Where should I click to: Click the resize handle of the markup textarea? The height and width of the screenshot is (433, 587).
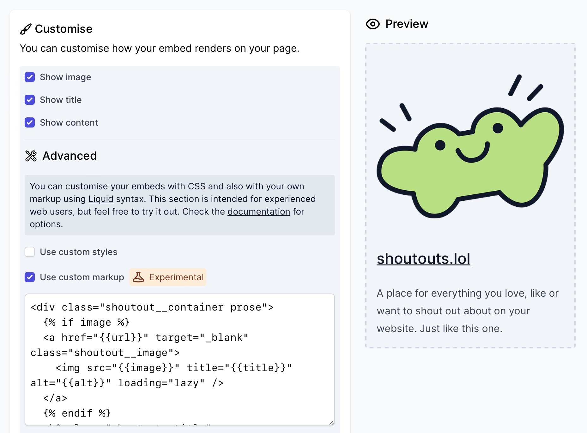click(x=331, y=423)
